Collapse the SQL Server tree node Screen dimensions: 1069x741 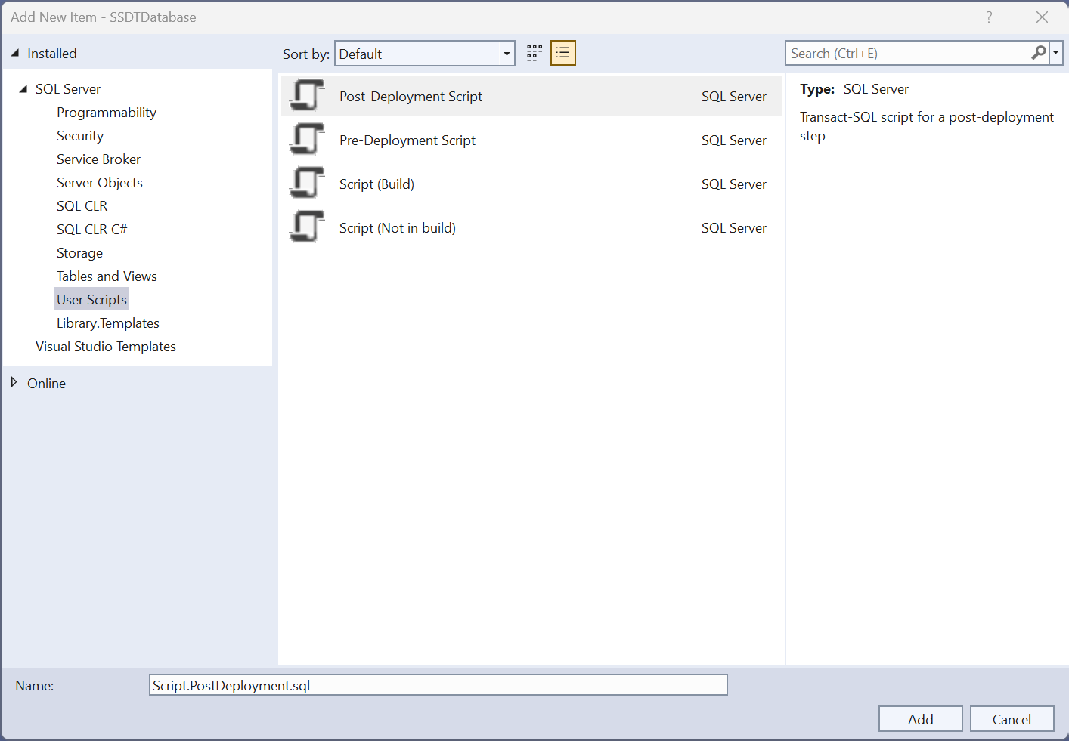pos(23,88)
